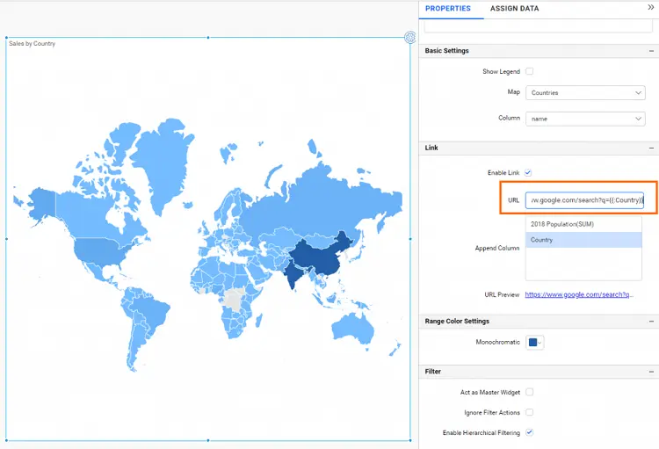Collapse the Range Color Settings section
This screenshot has width=659, height=449.
651,322
